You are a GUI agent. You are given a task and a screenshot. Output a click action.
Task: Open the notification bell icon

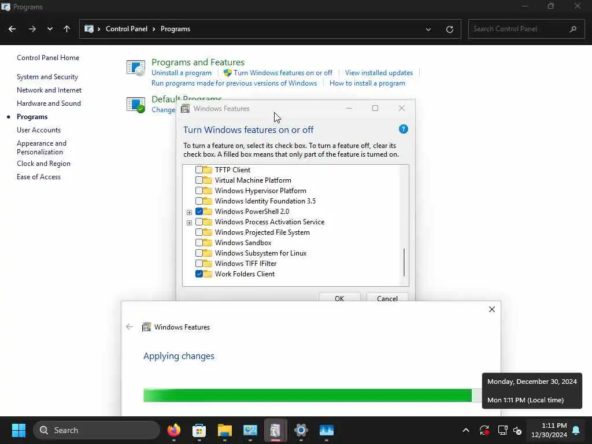pyautogui.click(x=576, y=430)
